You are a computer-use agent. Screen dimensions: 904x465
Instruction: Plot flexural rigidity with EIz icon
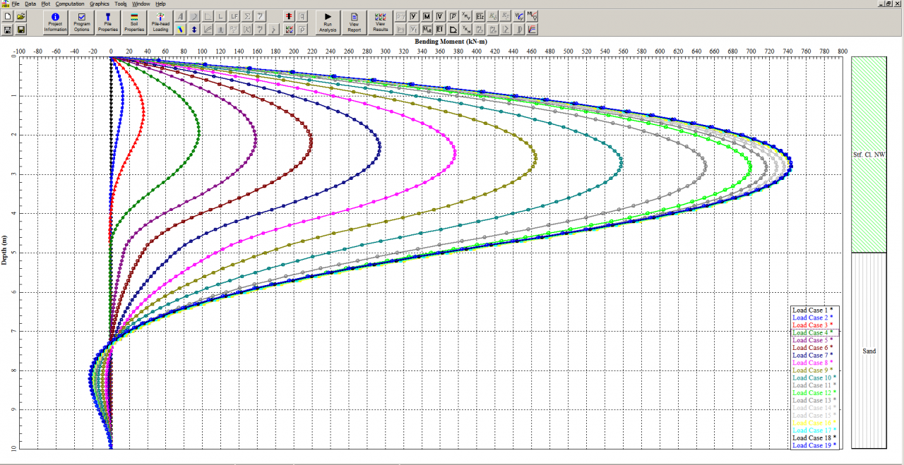[x=480, y=16]
